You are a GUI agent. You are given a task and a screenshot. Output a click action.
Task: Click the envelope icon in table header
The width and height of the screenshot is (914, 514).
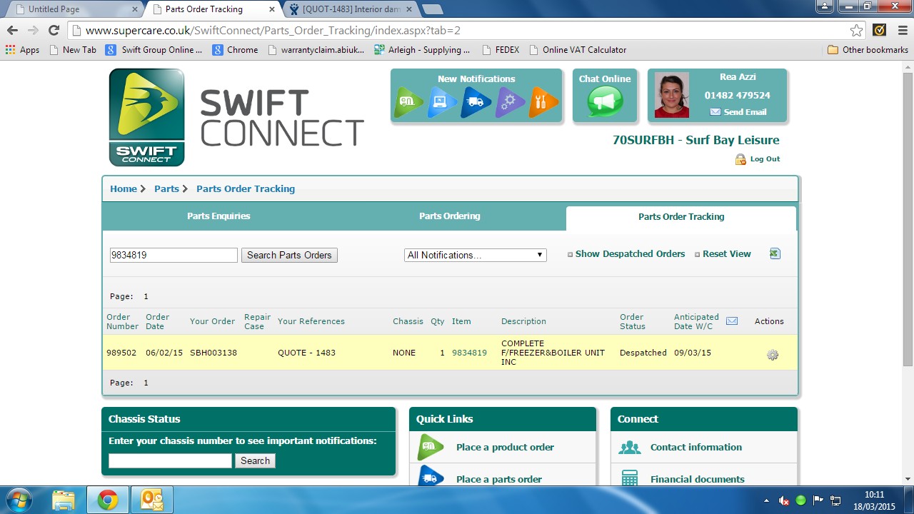point(732,321)
